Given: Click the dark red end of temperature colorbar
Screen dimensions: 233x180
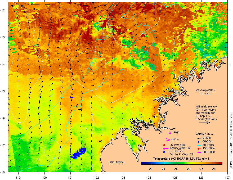Looking at the screenshot, I should click(x=221, y=163).
